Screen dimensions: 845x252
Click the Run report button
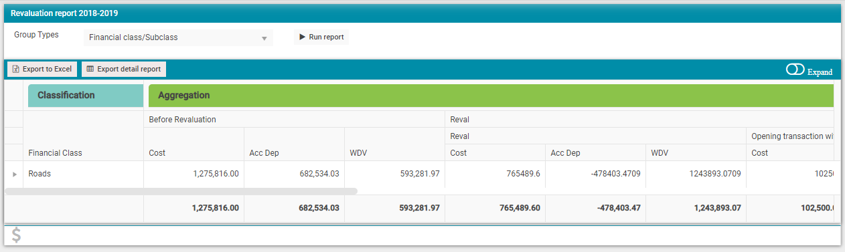(321, 37)
